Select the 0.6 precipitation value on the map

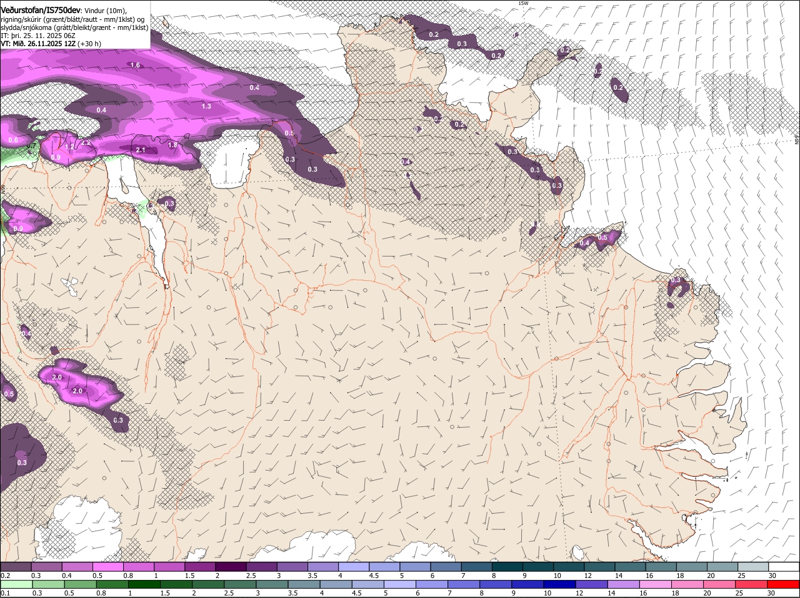13,140
